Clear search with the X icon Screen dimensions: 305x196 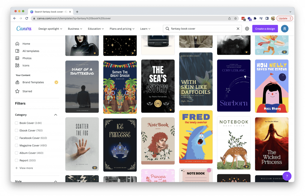(x=238, y=29)
